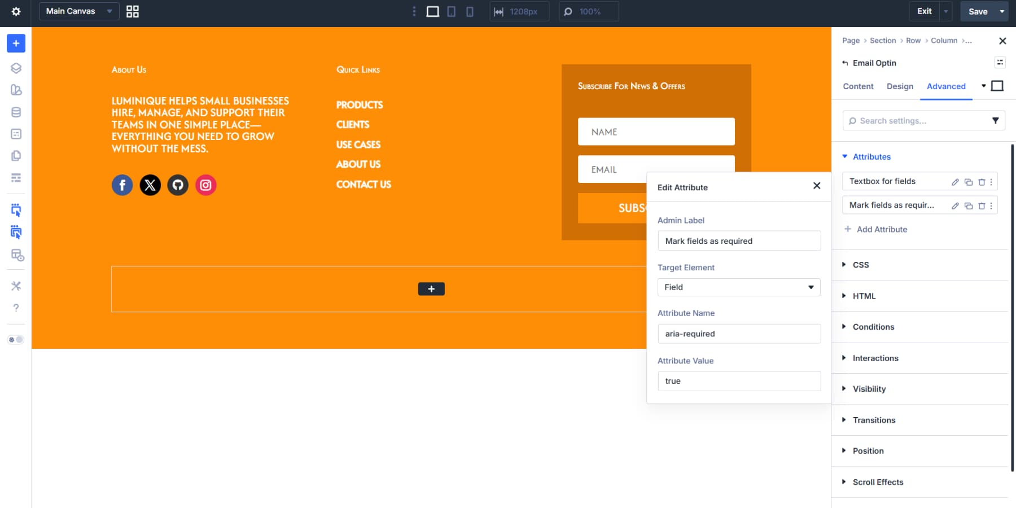
Task: Select the database icon in left sidebar
Action: pos(16,112)
